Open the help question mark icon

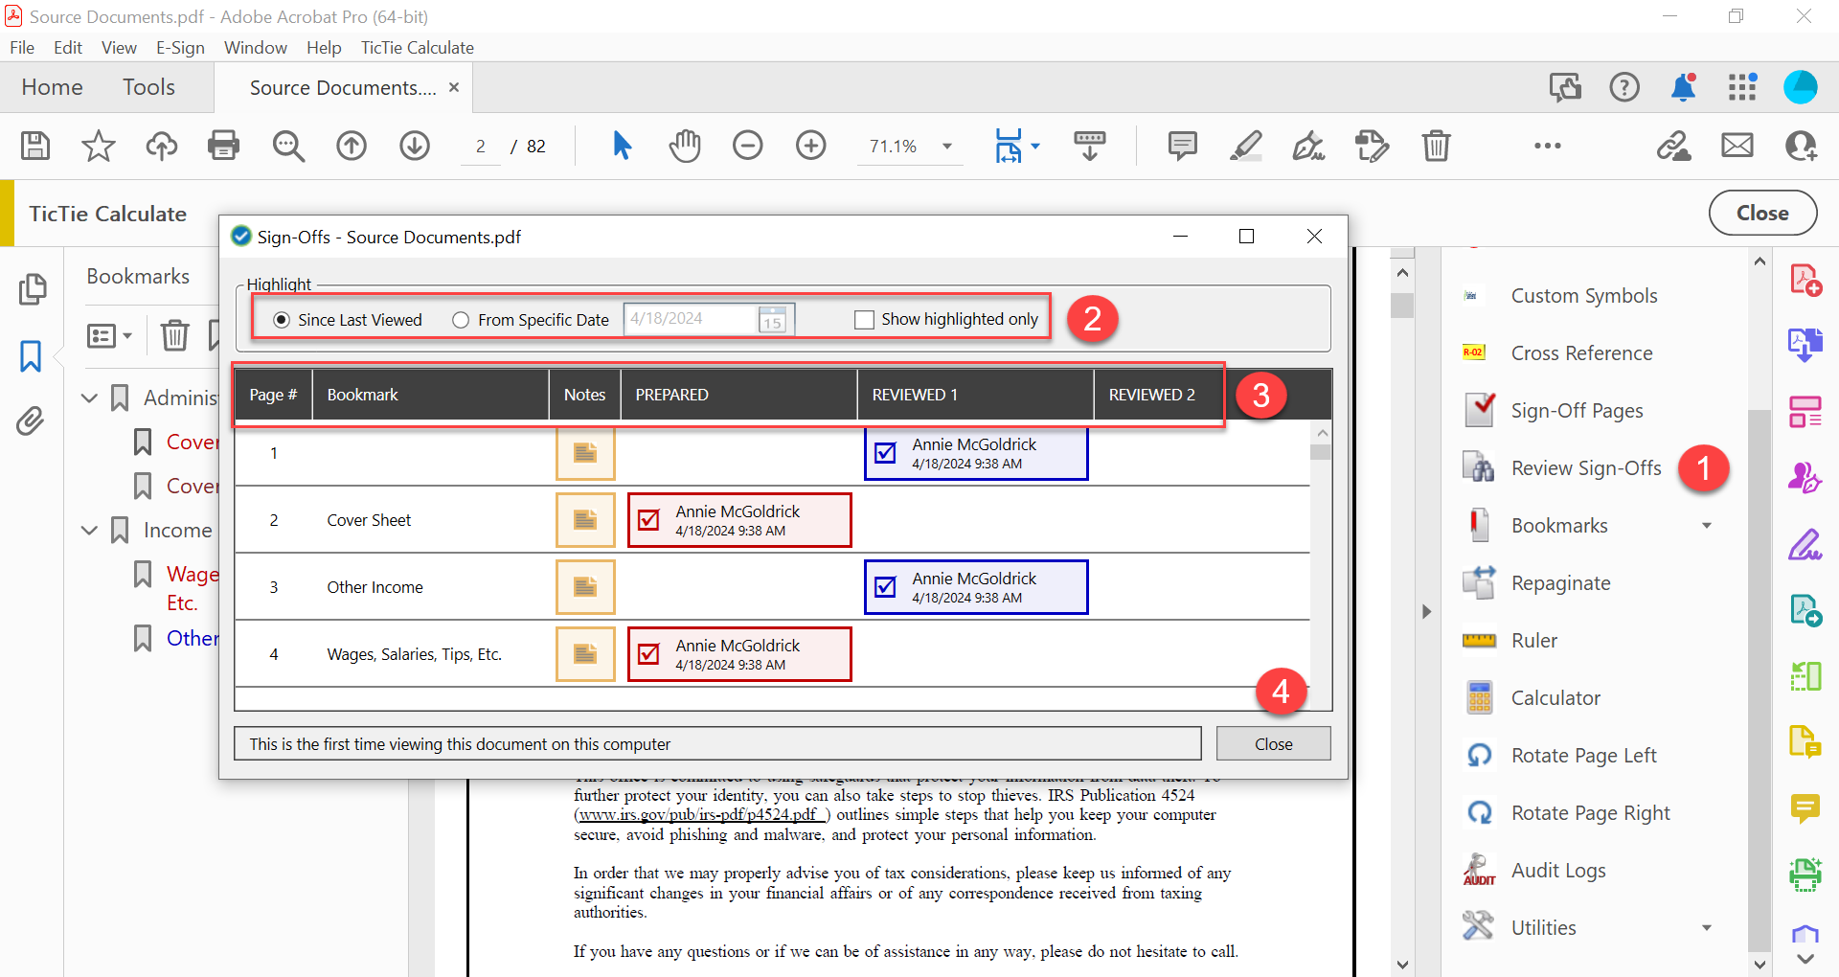coord(1624,87)
